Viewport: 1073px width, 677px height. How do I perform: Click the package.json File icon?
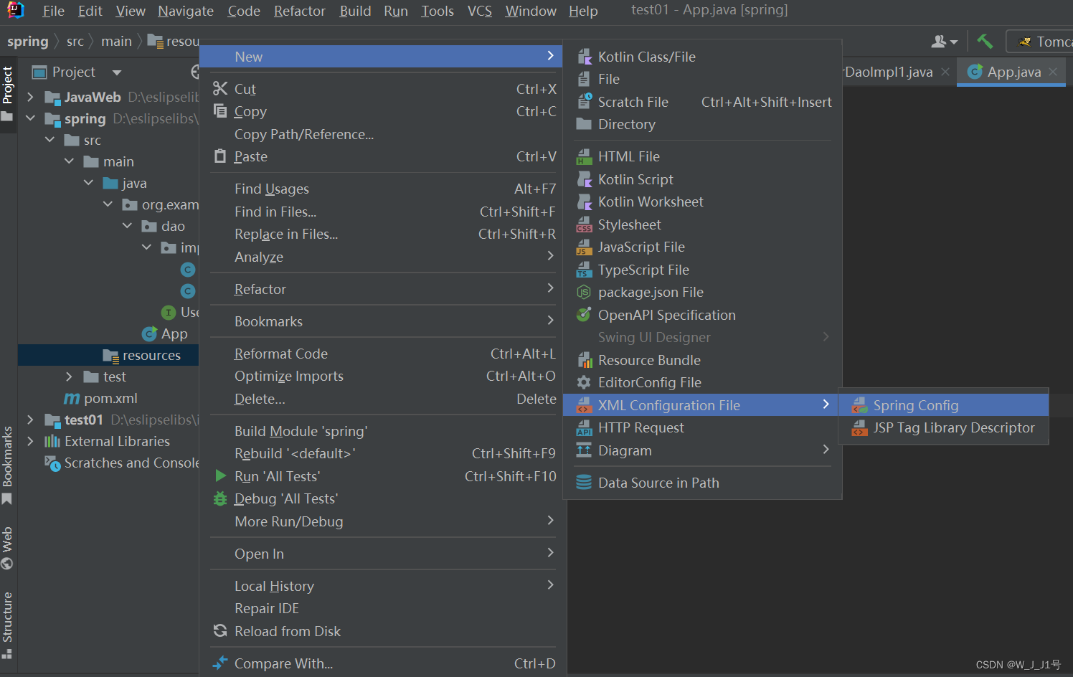[x=585, y=292]
